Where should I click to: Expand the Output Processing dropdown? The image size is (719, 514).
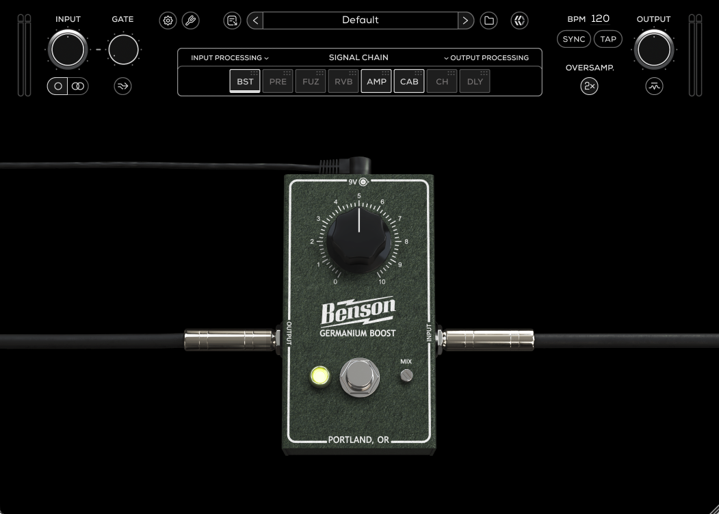click(x=486, y=57)
